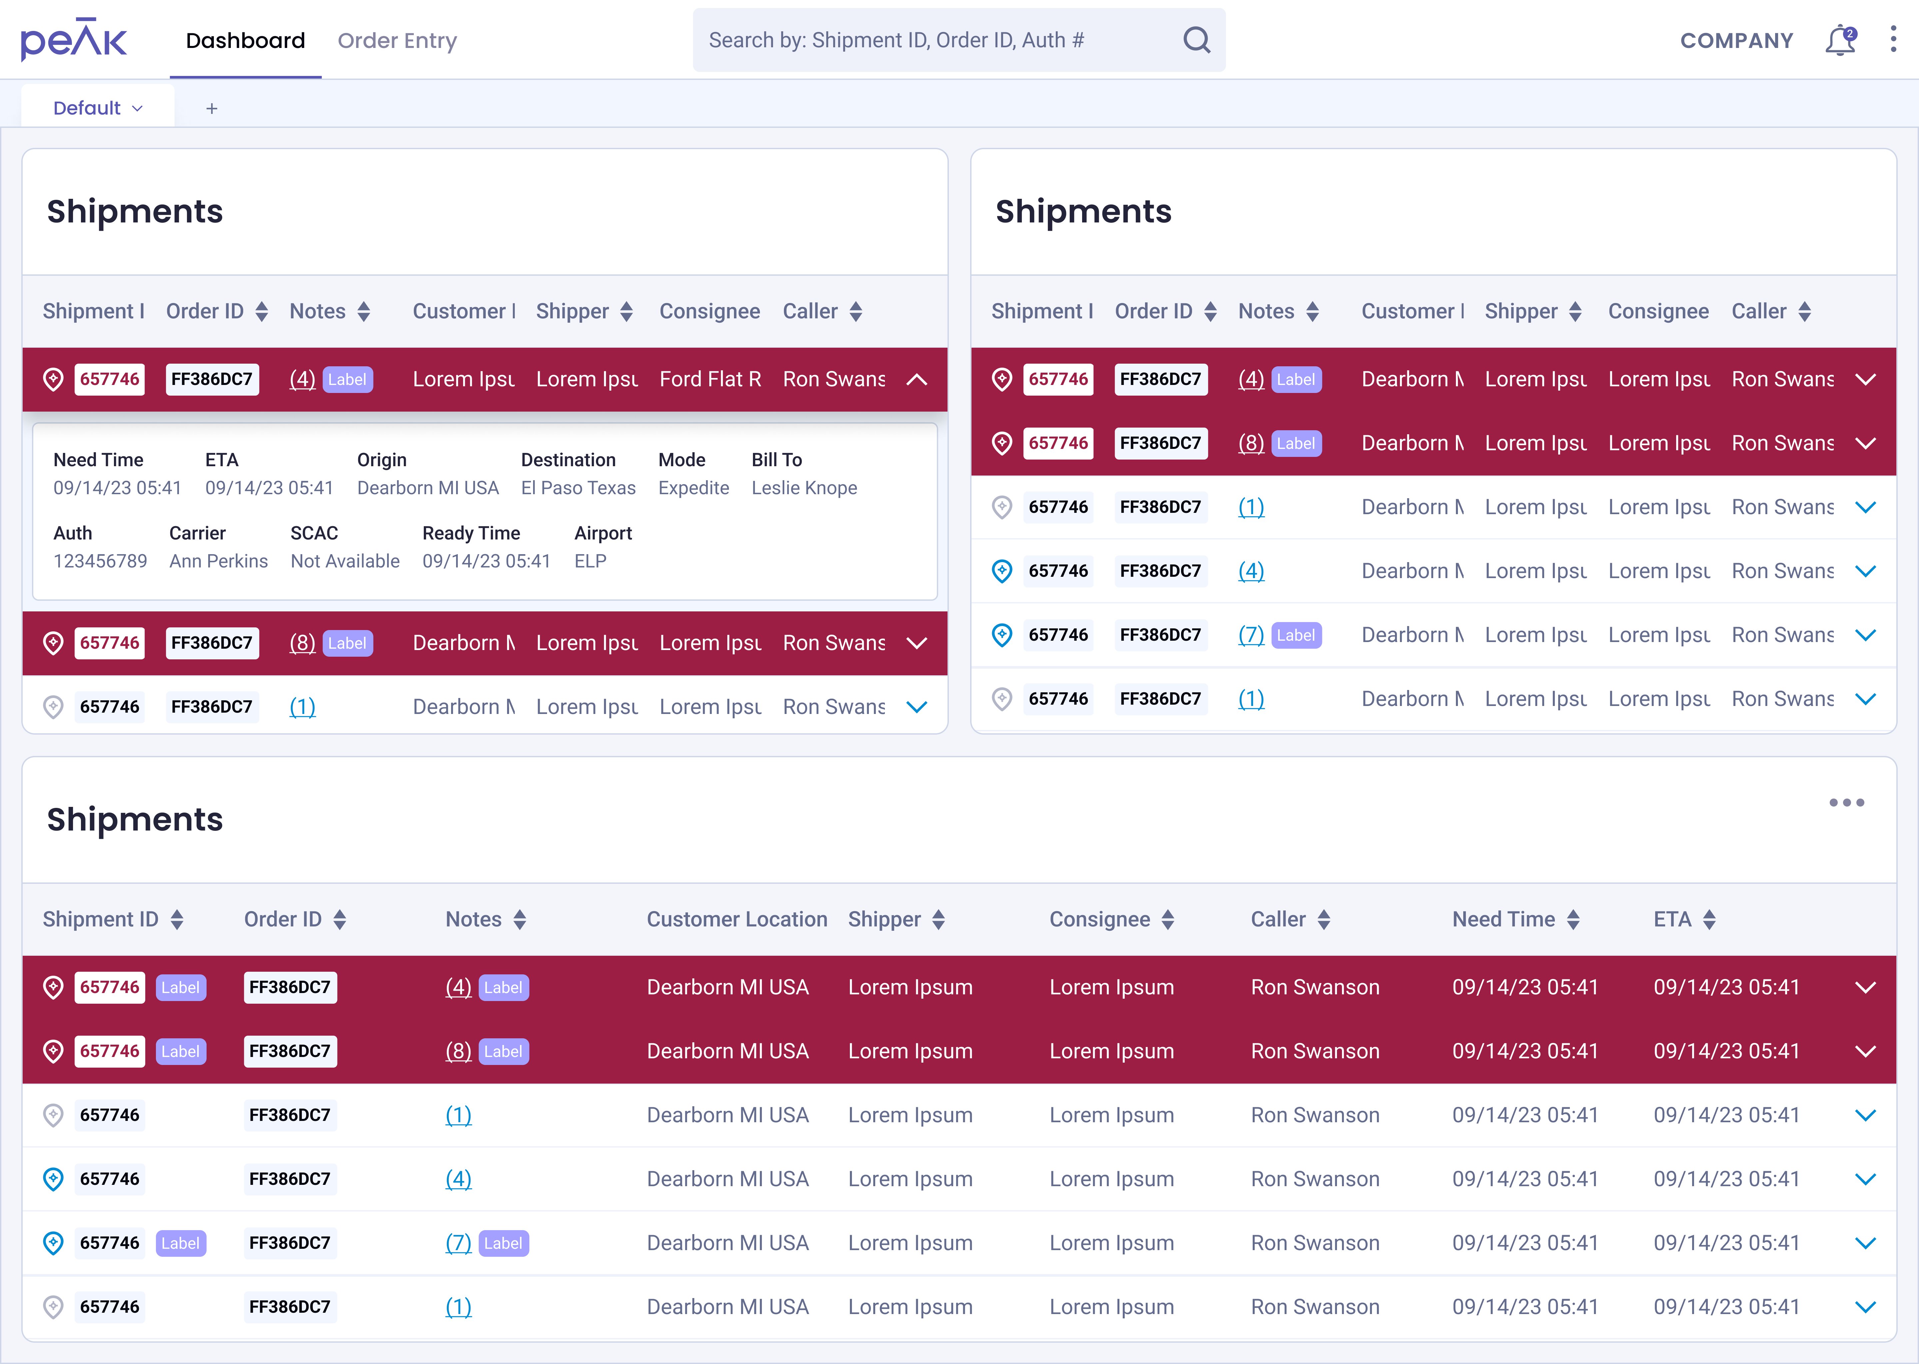The width and height of the screenshot is (1919, 1364).
Task: Click Label tag beside Shipment ID in bottom first row
Action: [181, 988]
